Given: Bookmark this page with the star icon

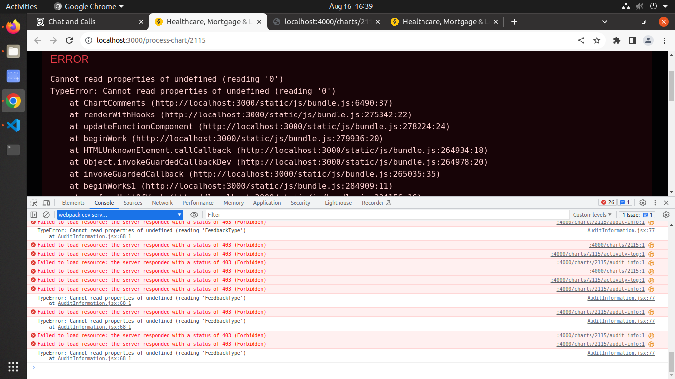Looking at the screenshot, I should click(x=597, y=40).
